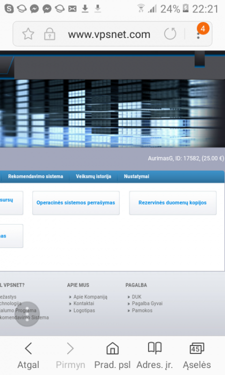Open Pagalba Gyvai link
This screenshot has width=225, height=375.
(147, 303)
